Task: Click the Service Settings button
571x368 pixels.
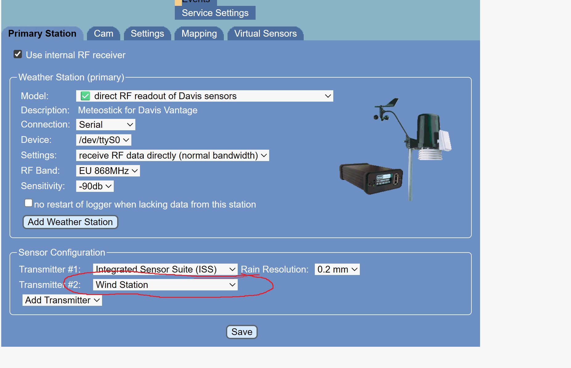Action: (x=215, y=13)
